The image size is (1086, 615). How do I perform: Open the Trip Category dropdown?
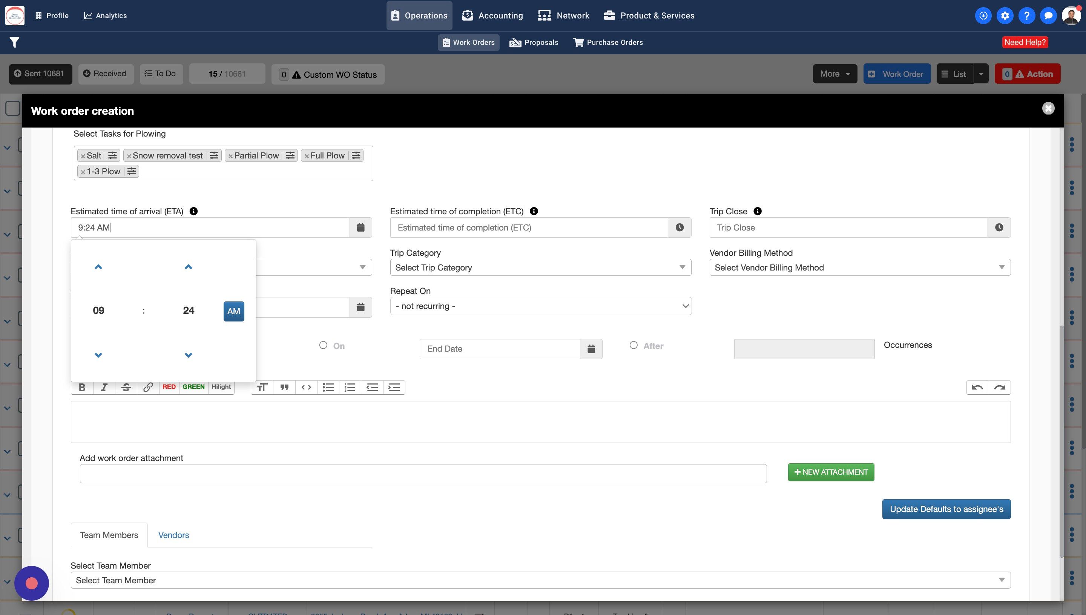(x=540, y=268)
